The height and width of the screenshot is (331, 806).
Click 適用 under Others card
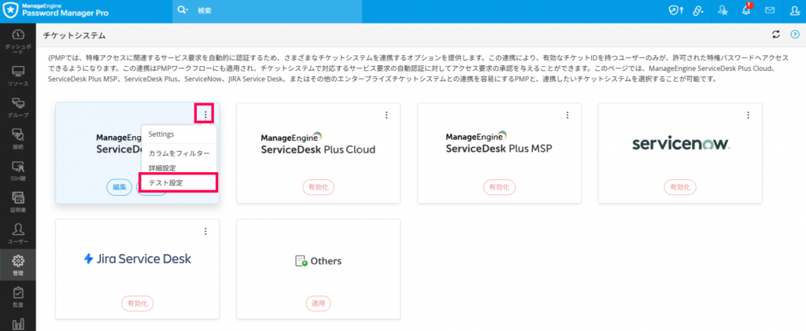pyautogui.click(x=318, y=303)
